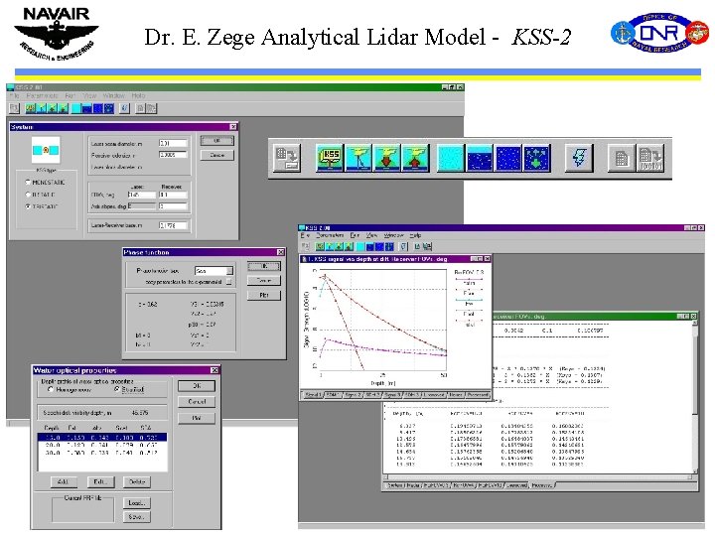Click the Delete button below depth table

pyautogui.click(x=137, y=481)
